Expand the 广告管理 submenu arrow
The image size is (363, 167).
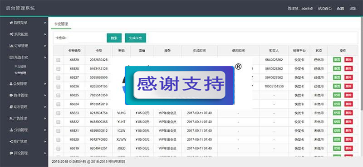(x=45, y=118)
